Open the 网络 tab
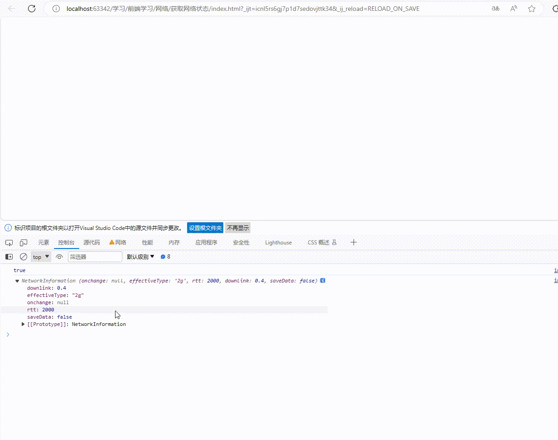Viewport: 558px width, 440px height. point(118,243)
